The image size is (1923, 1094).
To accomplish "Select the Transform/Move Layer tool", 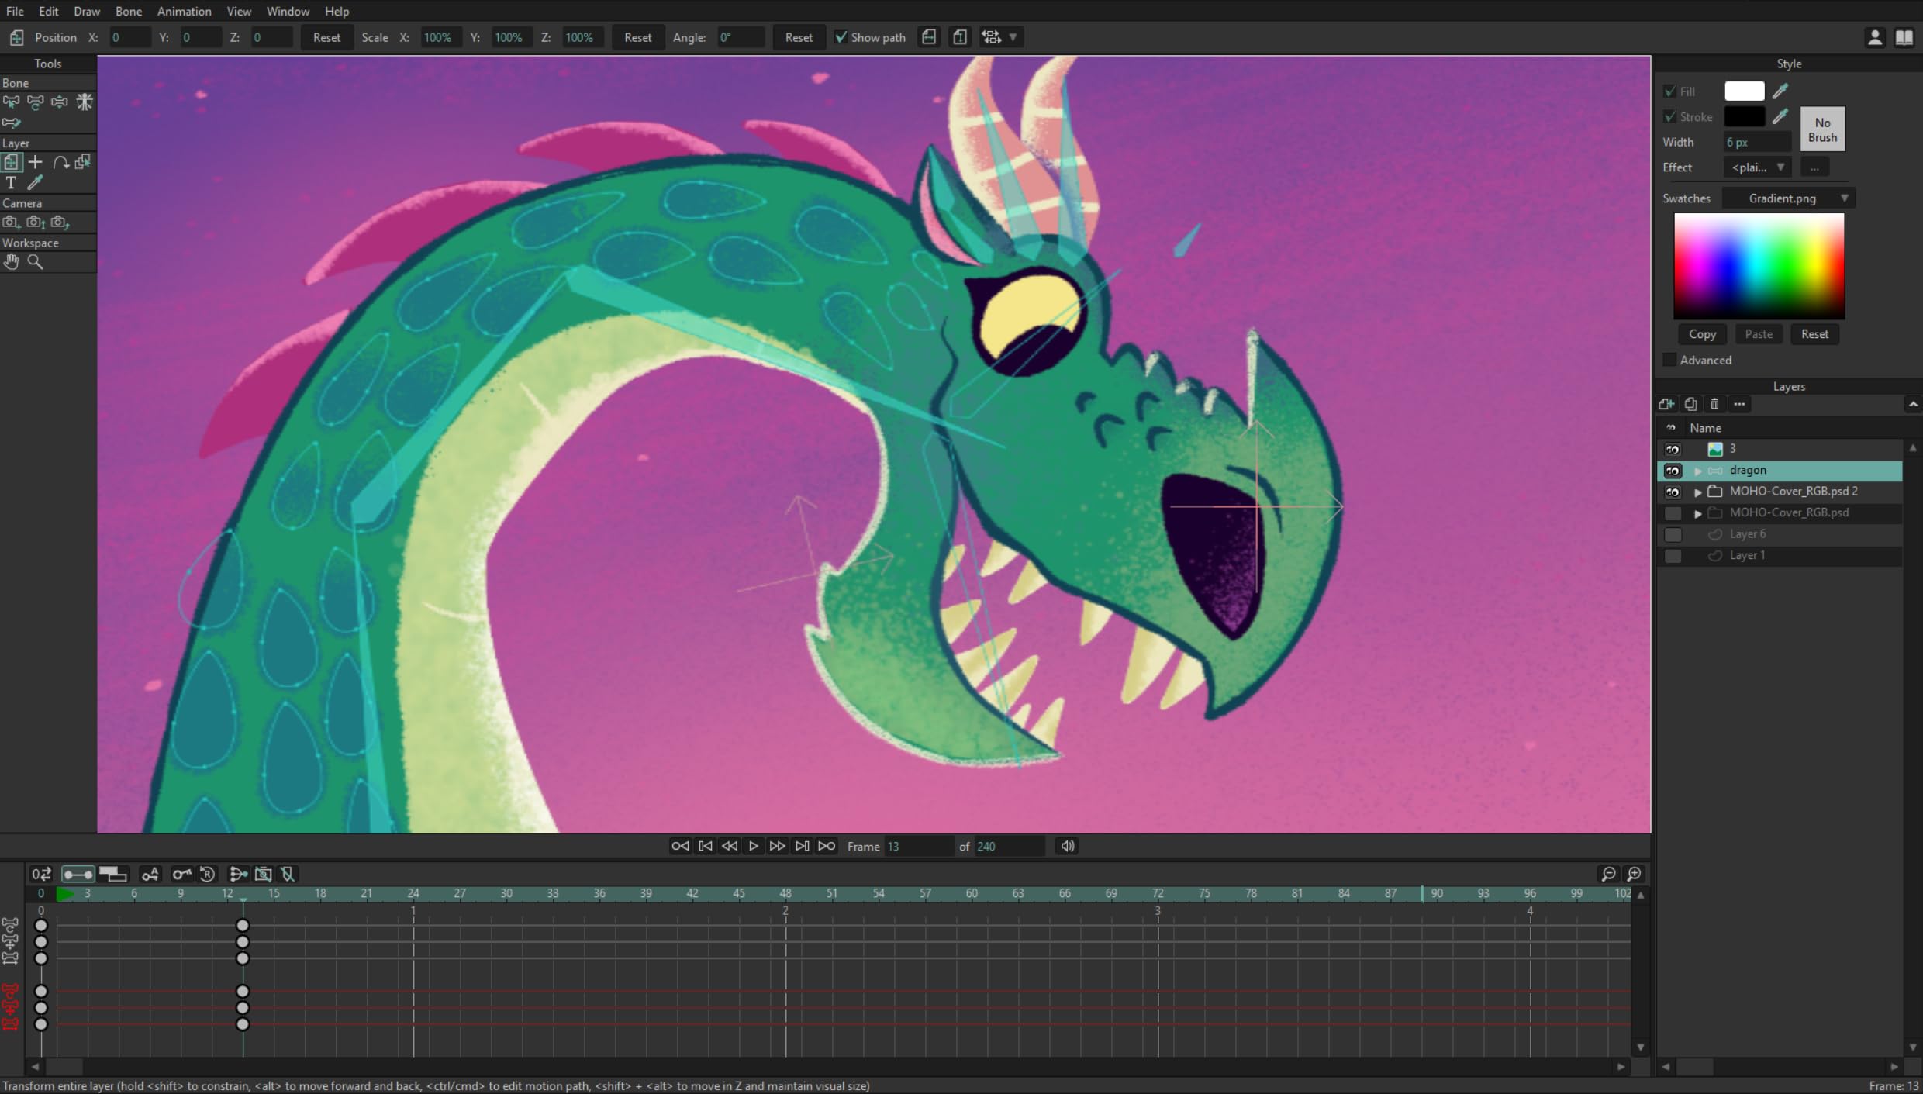I will point(12,163).
